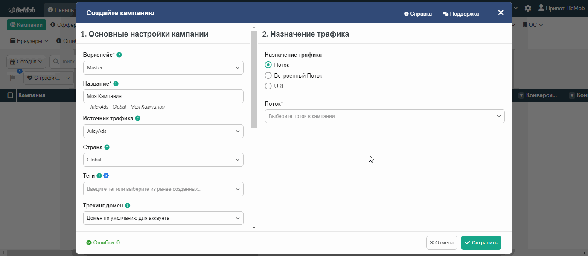Click blue dollar badge icon beside Теги

point(106,175)
